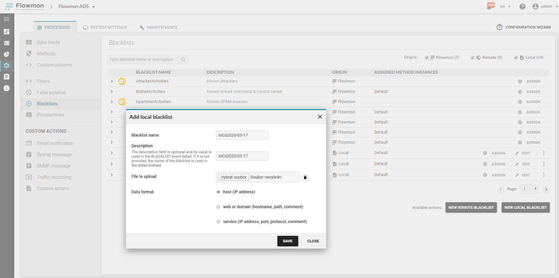The width and height of the screenshot is (559, 278).
Task: Click the Save button in dialog
Action: [288, 241]
